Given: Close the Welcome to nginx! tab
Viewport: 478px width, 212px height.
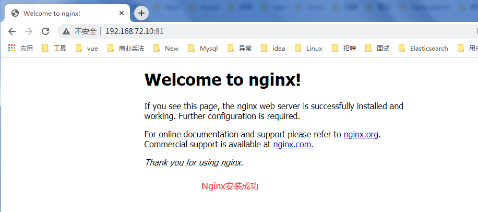Looking at the screenshot, I should tap(122, 13).
